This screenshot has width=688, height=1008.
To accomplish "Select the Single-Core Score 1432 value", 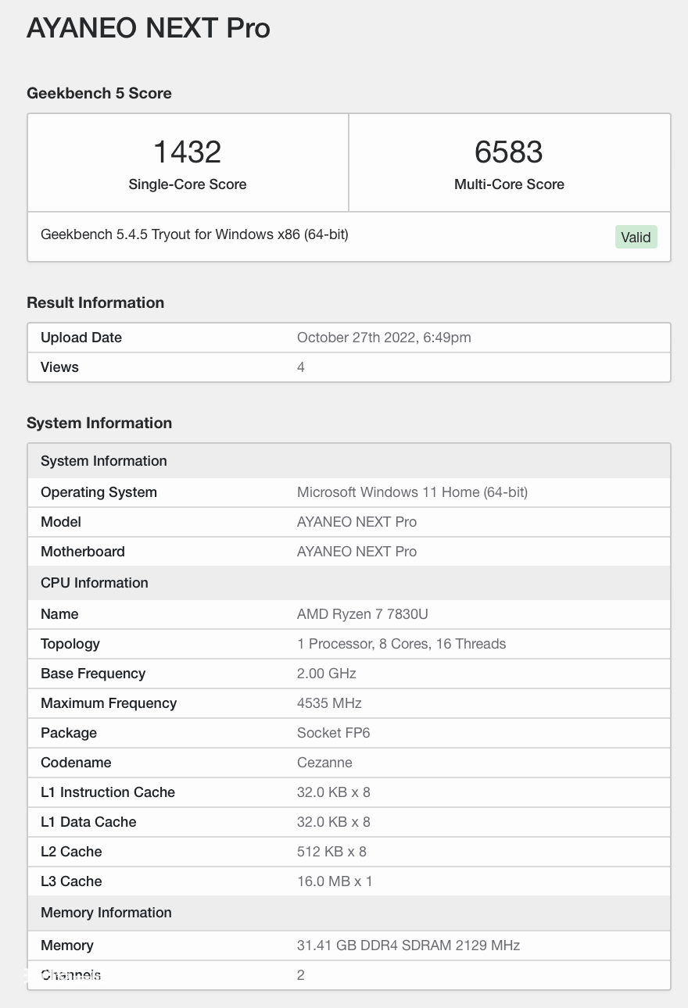I will tap(188, 152).
